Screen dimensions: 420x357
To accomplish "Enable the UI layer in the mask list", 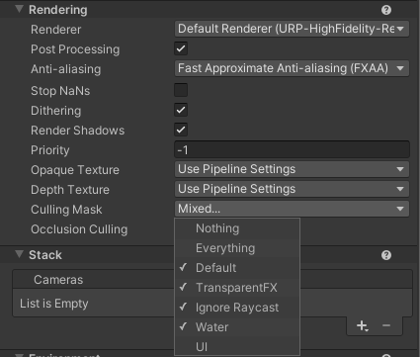I will click(237, 347).
